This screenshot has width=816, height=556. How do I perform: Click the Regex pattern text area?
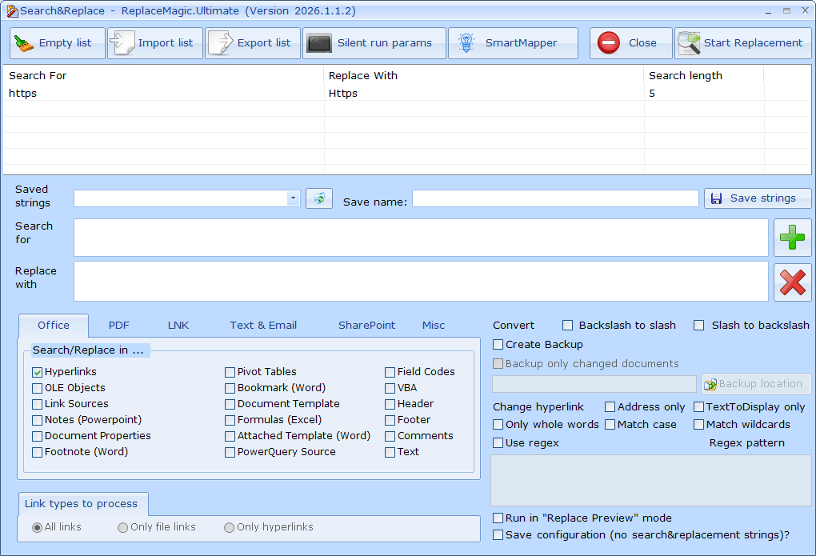[651, 481]
